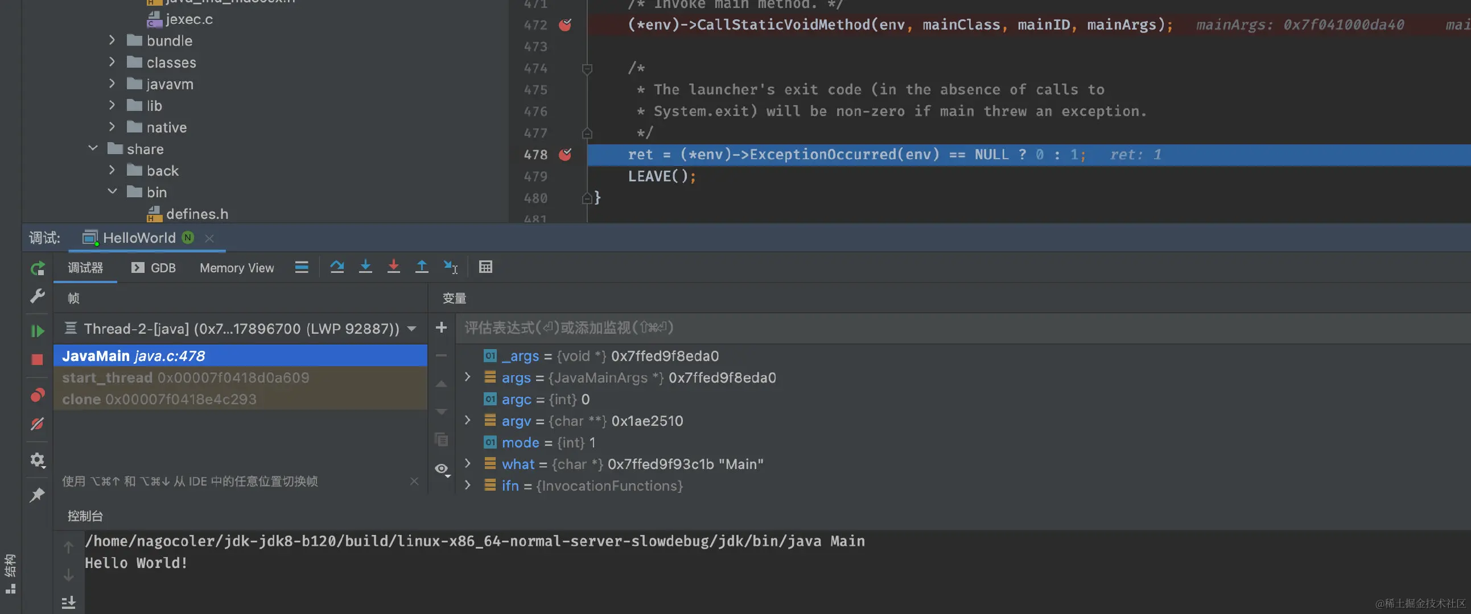This screenshot has height=614, width=1471.
Task: Collapse the share folder
Action: click(93, 148)
